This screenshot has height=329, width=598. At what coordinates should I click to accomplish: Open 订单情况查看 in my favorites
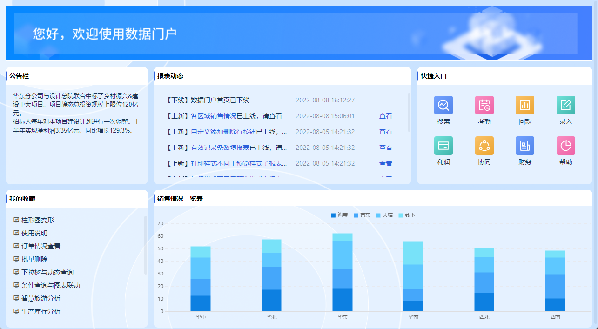point(40,246)
